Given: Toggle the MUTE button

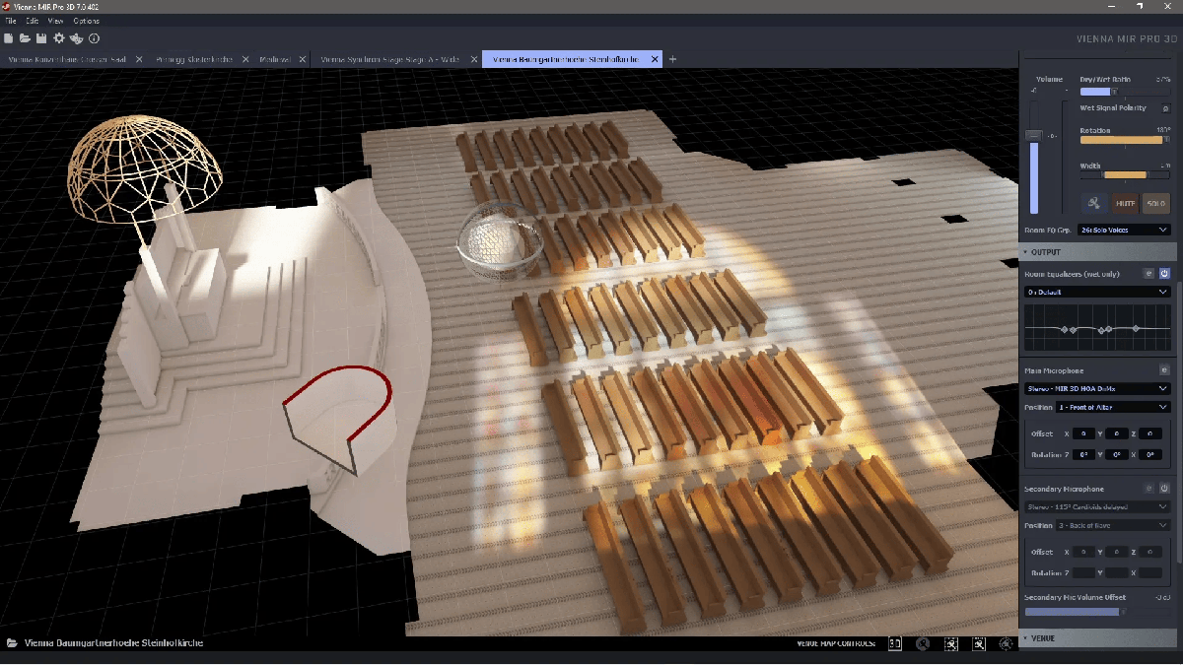Looking at the screenshot, I should click(x=1125, y=203).
